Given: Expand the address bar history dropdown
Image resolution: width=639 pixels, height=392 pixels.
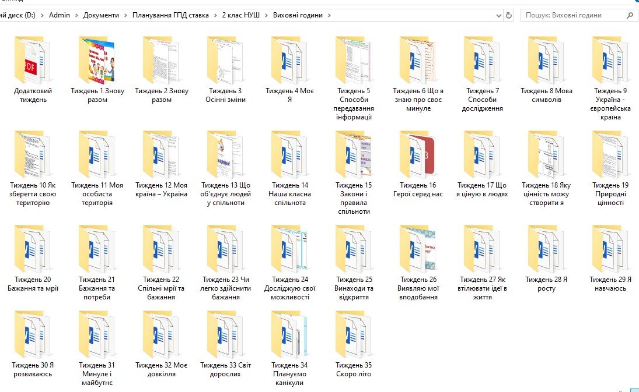Looking at the screenshot, I should click(x=498, y=16).
